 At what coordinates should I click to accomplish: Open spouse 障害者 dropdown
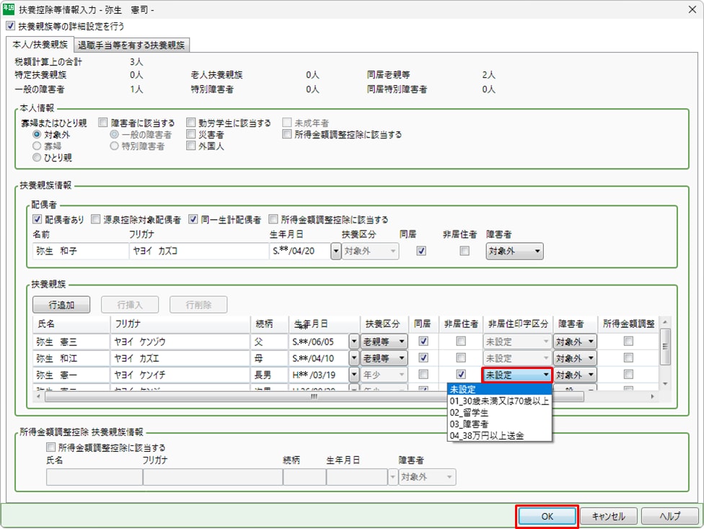point(514,252)
